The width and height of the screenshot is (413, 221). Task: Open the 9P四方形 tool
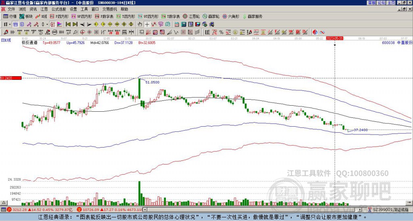pyautogui.click(x=82, y=16)
